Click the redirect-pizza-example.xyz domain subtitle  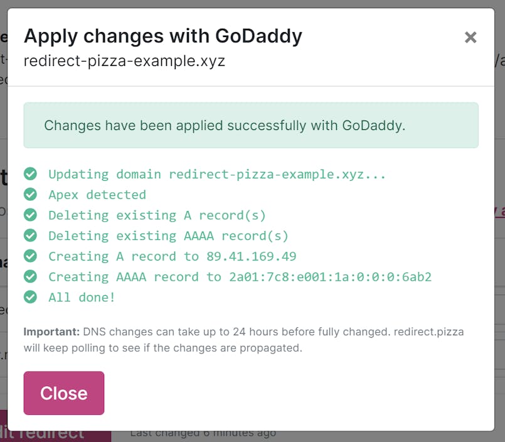(124, 62)
